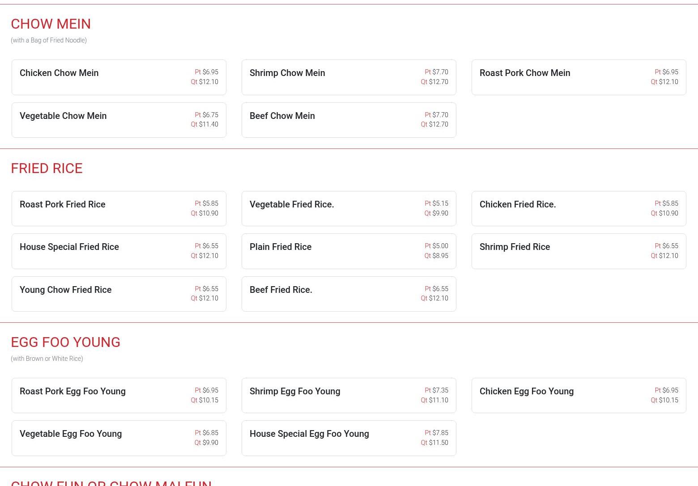This screenshot has height=486, width=698.
Task: Click the Vegetable Chow Mein card
Action: [x=119, y=120]
